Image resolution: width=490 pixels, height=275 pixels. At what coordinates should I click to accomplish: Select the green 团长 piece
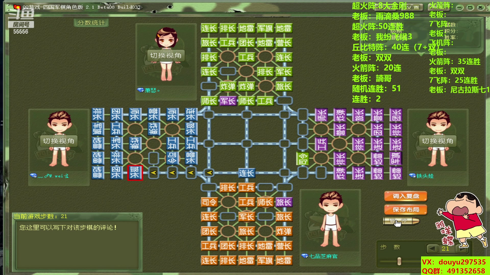pos(246,43)
